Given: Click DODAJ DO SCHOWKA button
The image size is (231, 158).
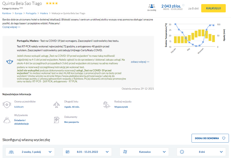Looking at the screenshot, I should point(210,138).
